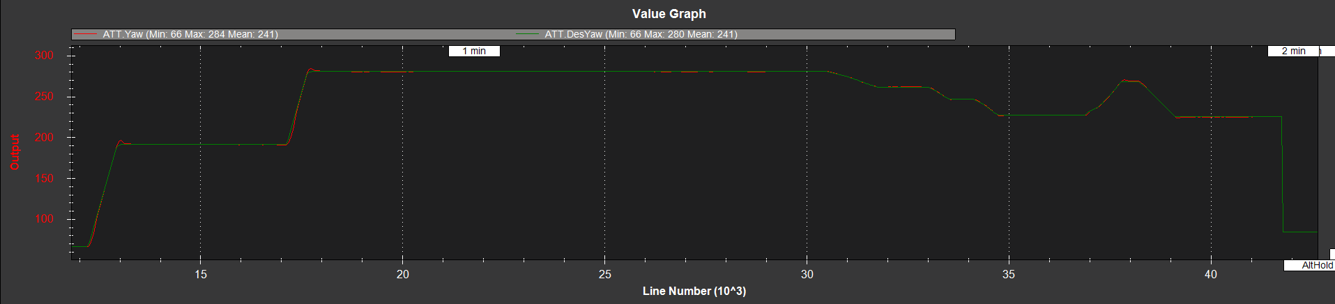Select the 1 min time marker
This screenshot has height=304, width=1335.
[x=474, y=51]
